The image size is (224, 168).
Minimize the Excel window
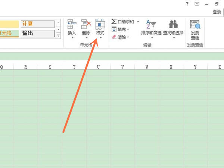(x=206, y=4)
